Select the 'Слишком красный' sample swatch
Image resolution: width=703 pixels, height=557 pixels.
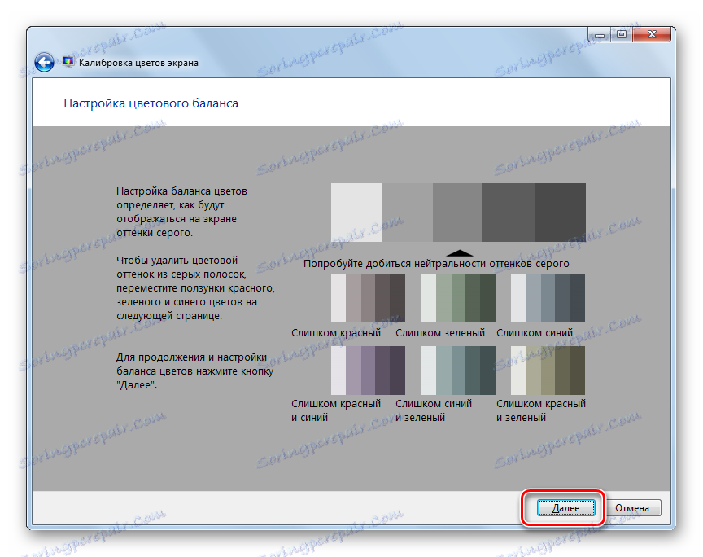[368, 298]
